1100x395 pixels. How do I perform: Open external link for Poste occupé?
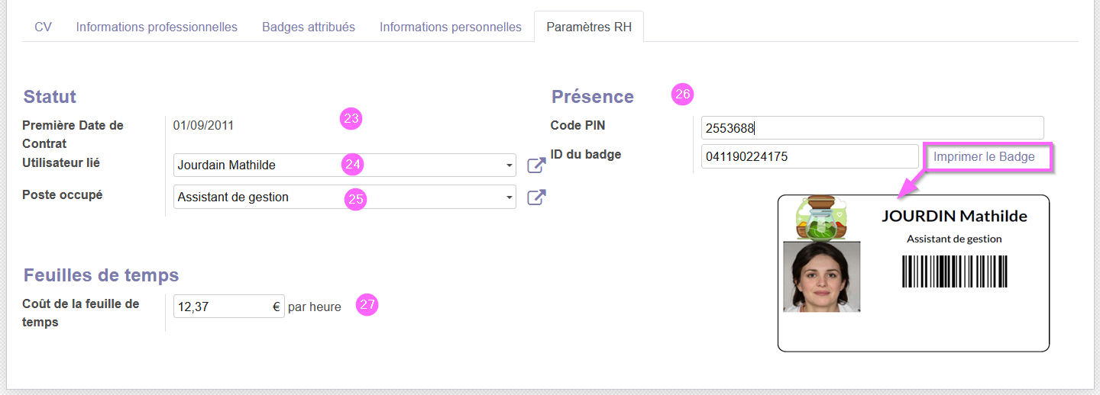pyautogui.click(x=537, y=197)
